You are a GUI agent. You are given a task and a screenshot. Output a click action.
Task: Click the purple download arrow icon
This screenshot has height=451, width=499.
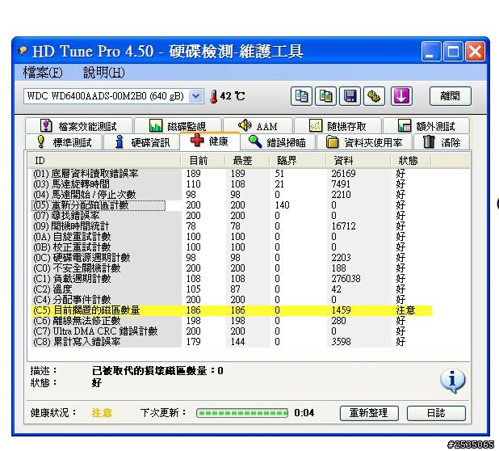pyautogui.click(x=401, y=96)
